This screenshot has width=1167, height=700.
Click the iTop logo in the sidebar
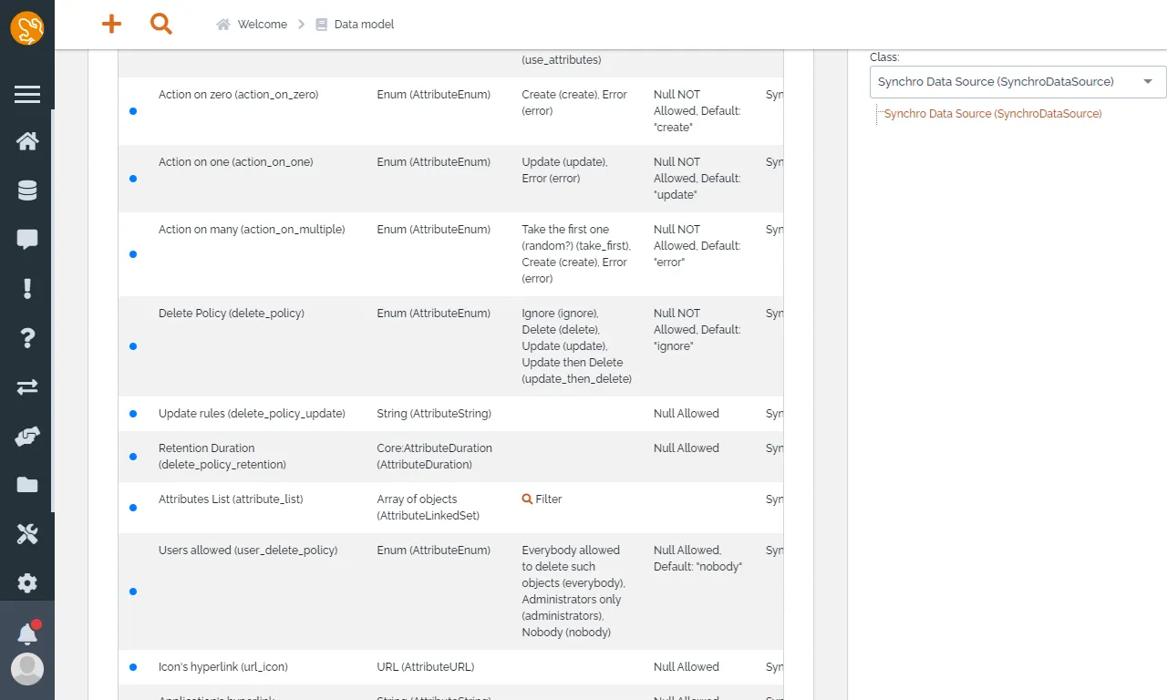click(27, 28)
